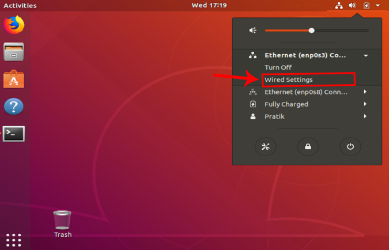
Task: Launch Terminal from the dock
Action: (14, 134)
